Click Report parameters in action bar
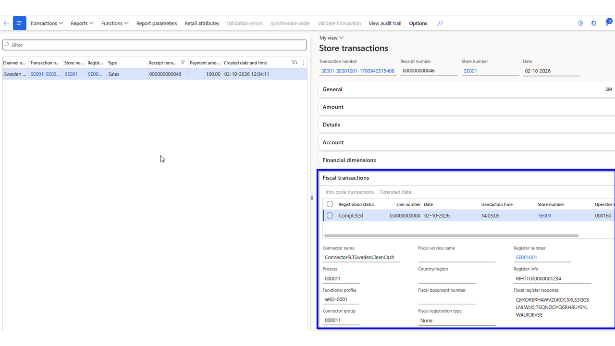 click(157, 23)
